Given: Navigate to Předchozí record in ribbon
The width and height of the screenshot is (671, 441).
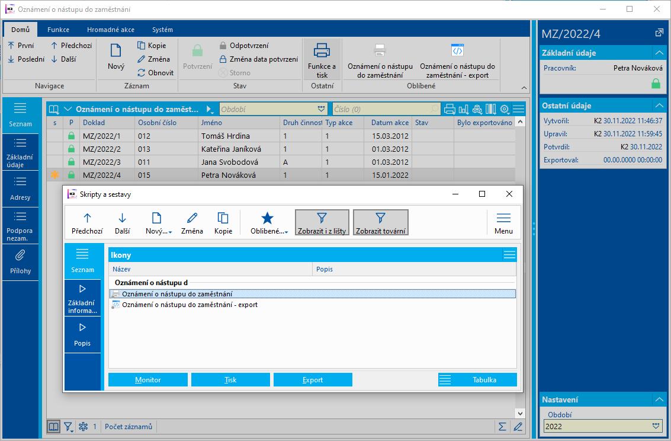Looking at the screenshot, I should click(x=71, y=46).
